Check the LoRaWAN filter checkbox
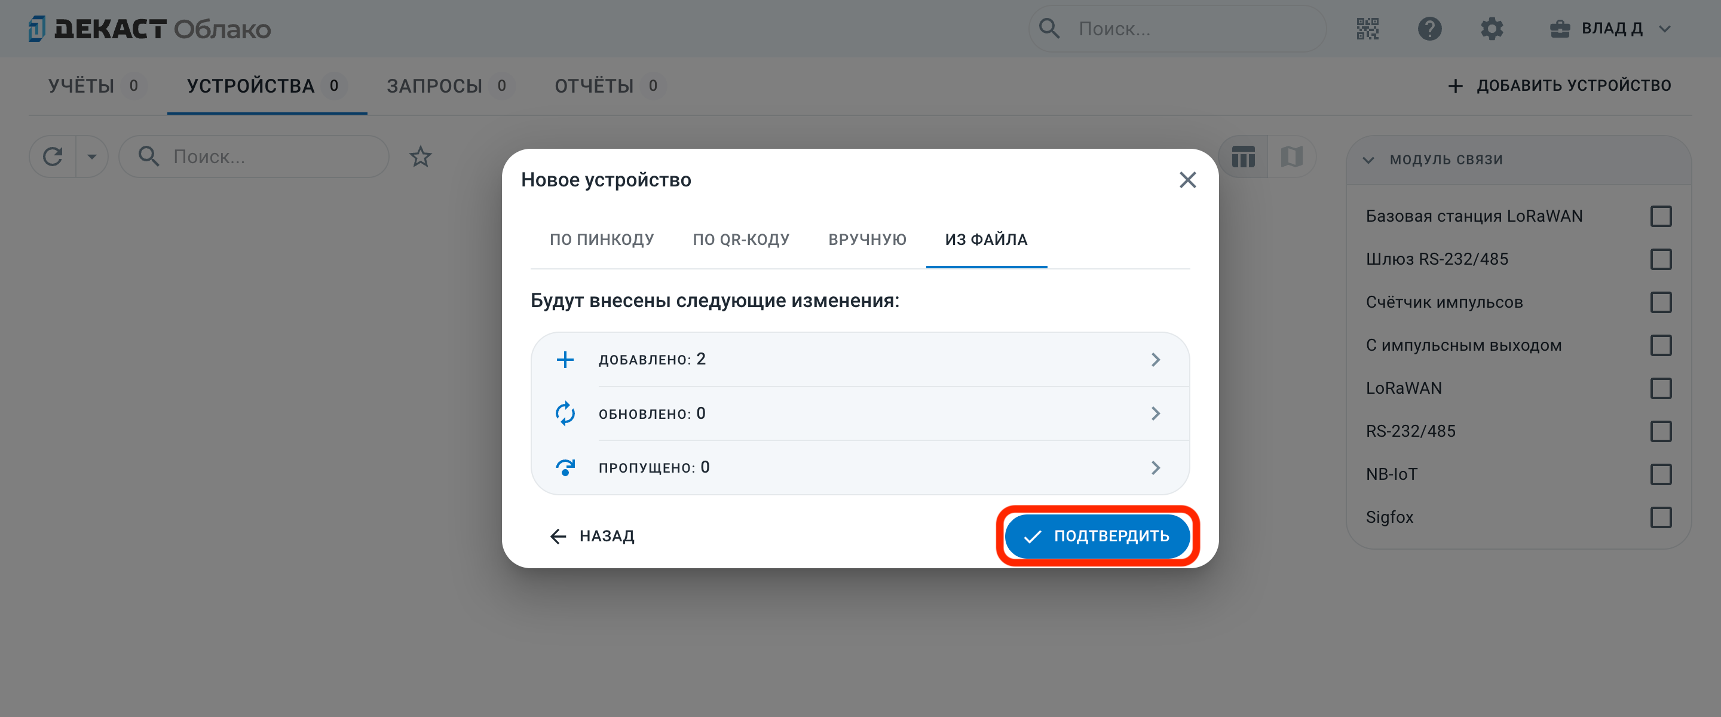 [1661, 388]
